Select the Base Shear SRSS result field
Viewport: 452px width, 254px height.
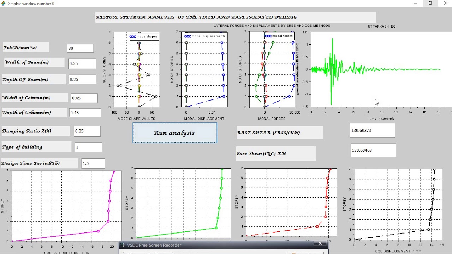click(373, 130)
